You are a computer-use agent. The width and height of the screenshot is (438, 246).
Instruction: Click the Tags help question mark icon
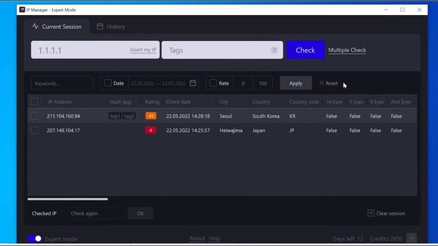click(274, 50)
